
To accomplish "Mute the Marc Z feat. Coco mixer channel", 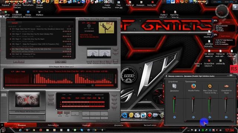I will [x=210, y=117].
